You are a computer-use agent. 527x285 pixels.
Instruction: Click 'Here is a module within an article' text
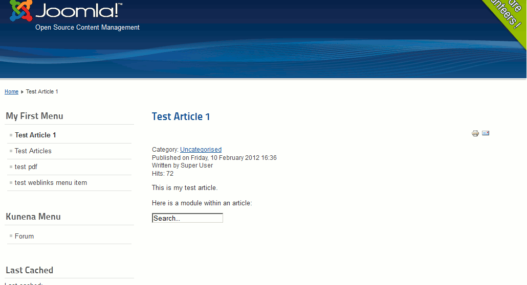(202, 203)
